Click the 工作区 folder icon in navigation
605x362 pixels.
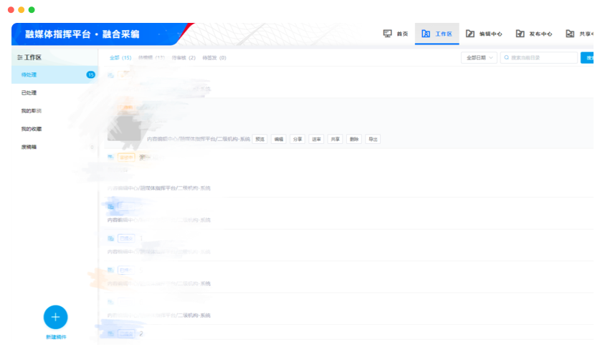coord(426,34)
